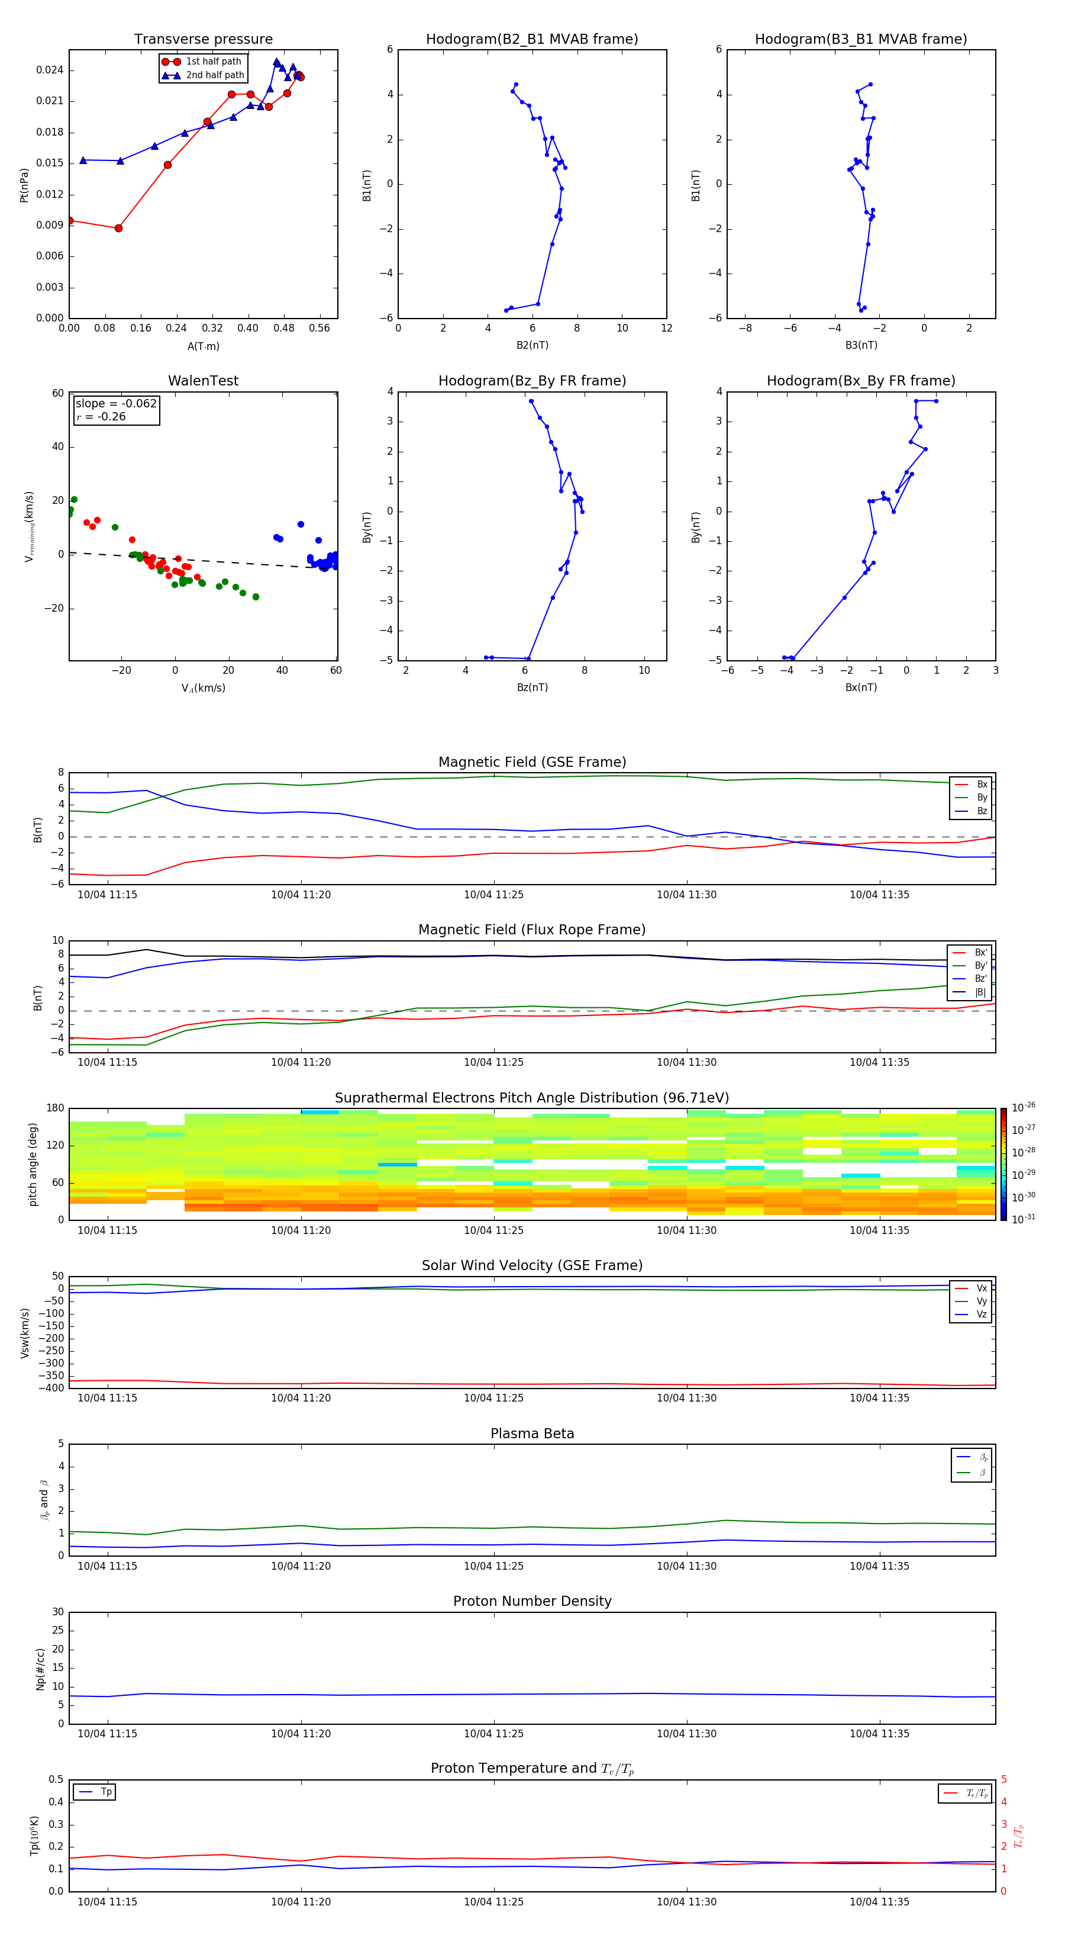The image size is (1065, 1954).
Task: Select 'Hodogram(Bx_By FR frame)' title
Action: [861, 381]
